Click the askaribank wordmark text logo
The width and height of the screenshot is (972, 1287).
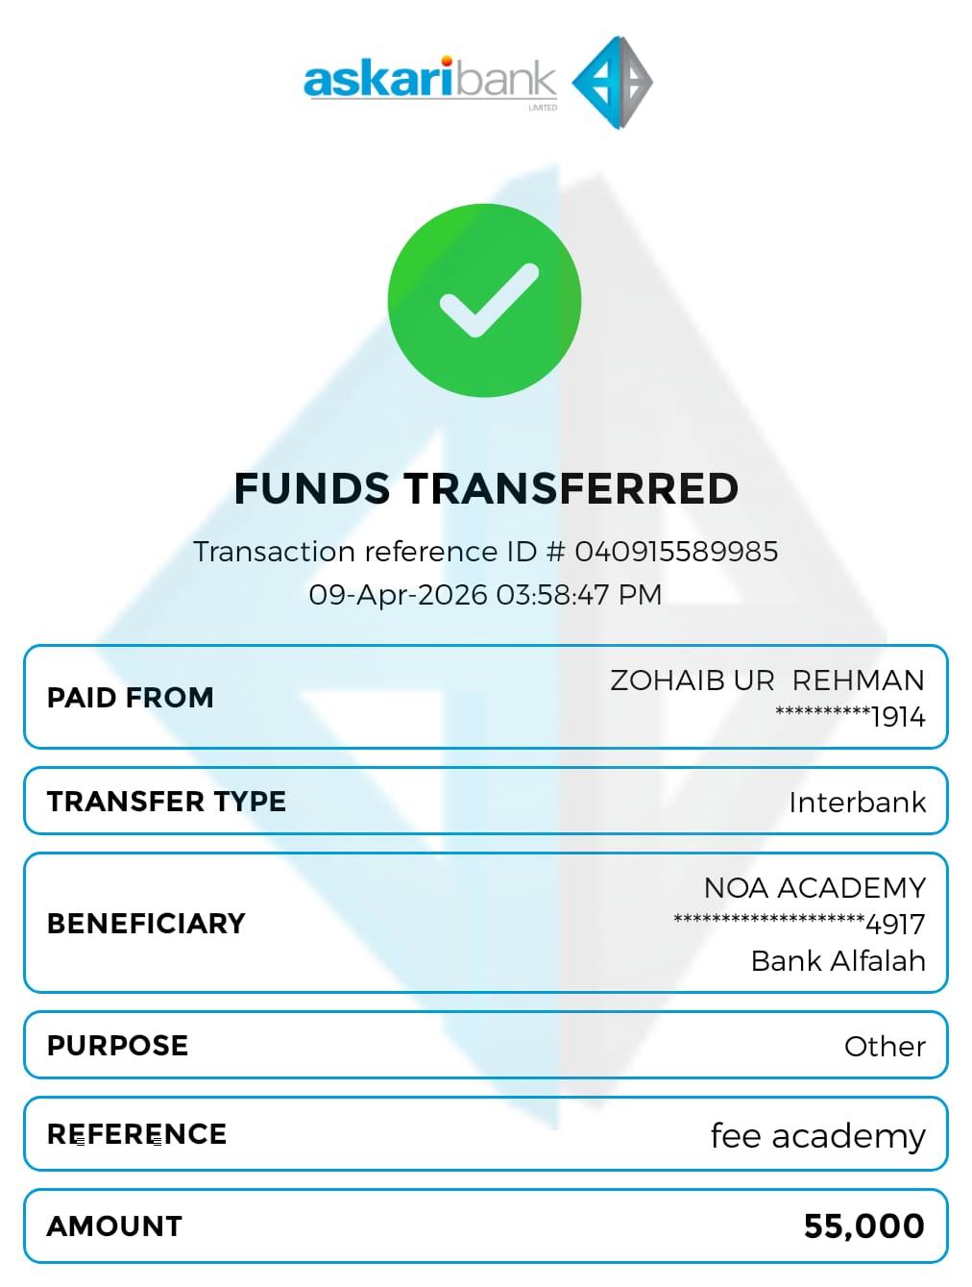pos(429,80)
